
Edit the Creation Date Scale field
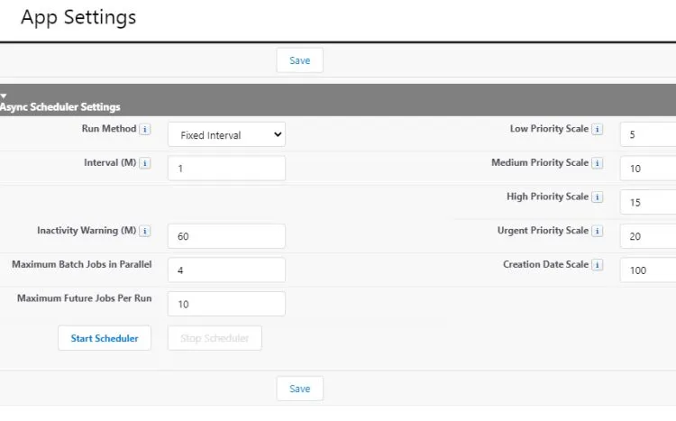pos(648,270)
